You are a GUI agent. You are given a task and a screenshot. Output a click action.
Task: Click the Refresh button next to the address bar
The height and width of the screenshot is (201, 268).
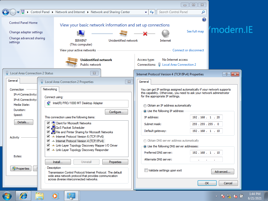point(152,12)
